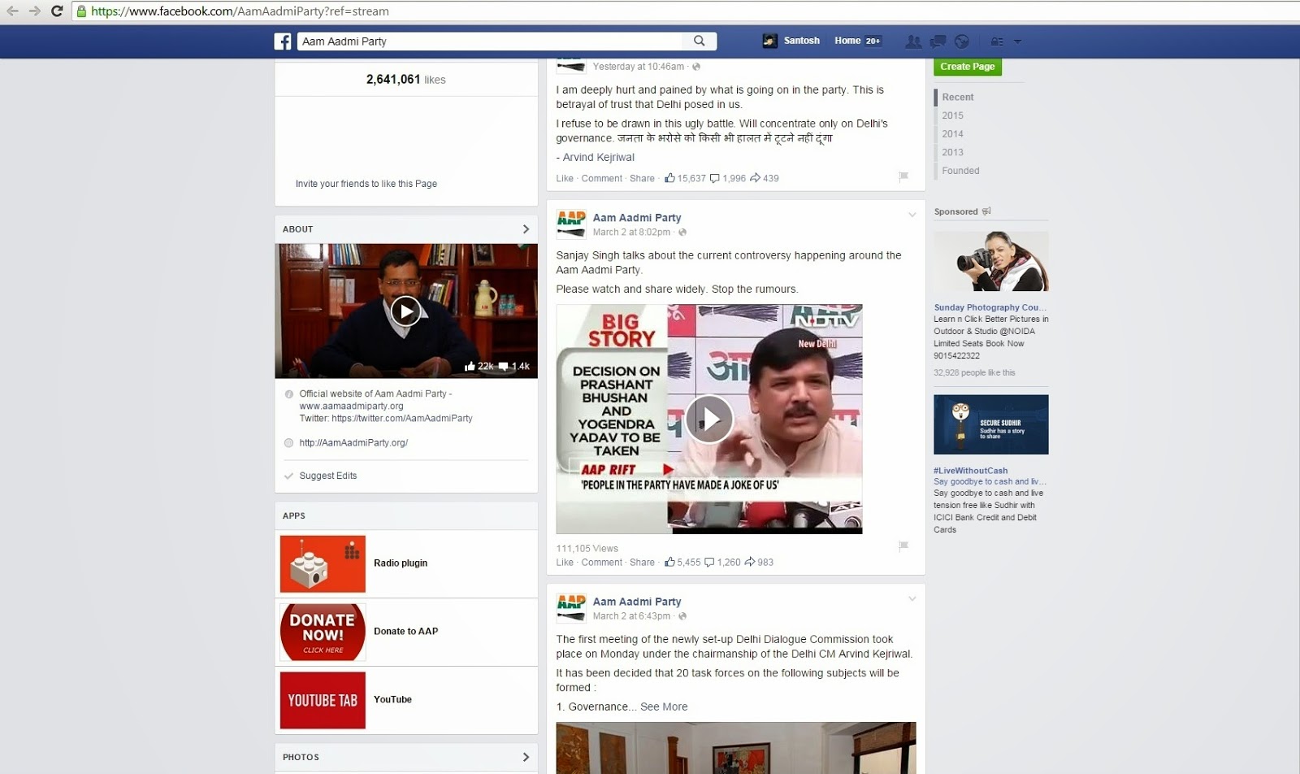This screenshot has height=774, width=1300.
Task: Open the #LiveWithoutCash ad link
Action: pos(970,471)
